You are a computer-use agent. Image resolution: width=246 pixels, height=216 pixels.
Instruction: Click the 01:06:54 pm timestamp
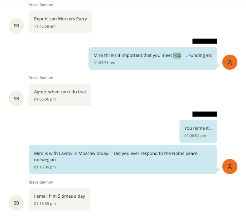click(195, 136)
